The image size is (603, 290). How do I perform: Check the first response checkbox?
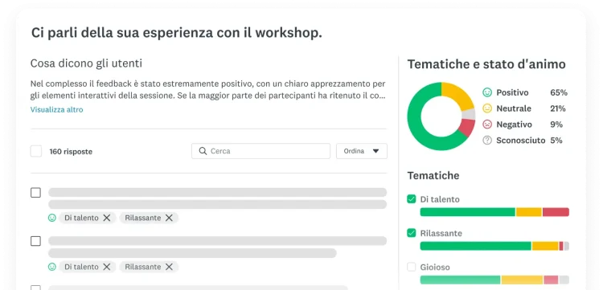click(35, 193)
